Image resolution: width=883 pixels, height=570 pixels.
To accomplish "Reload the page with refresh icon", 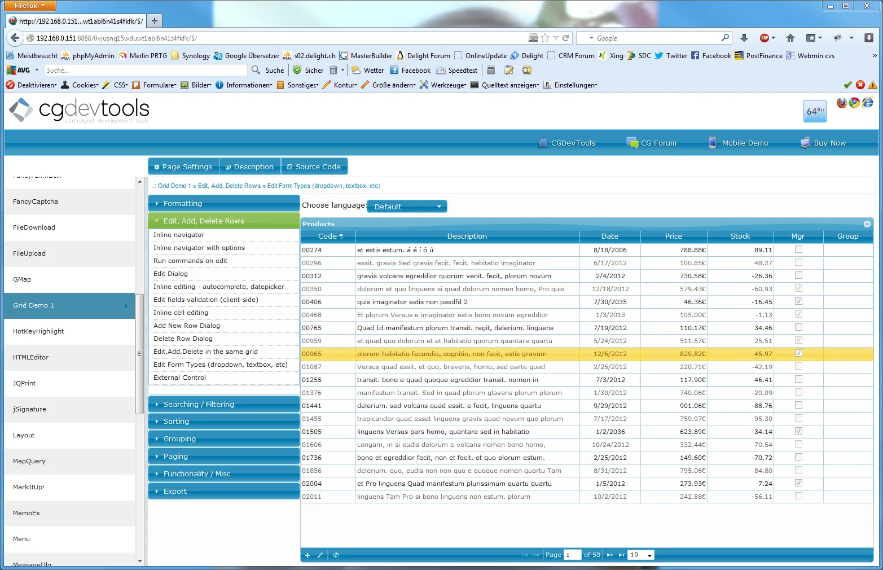I will pos(565,38).
